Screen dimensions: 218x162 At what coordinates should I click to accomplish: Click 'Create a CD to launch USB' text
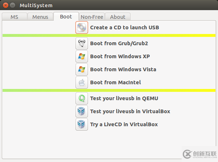pyautogui.click(x=125, y=27)
